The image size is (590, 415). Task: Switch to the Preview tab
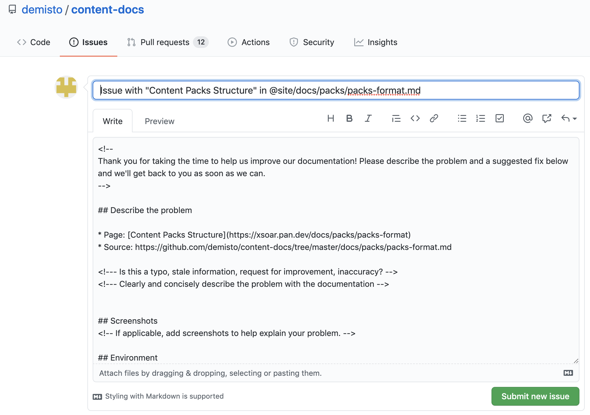(160, 121)
